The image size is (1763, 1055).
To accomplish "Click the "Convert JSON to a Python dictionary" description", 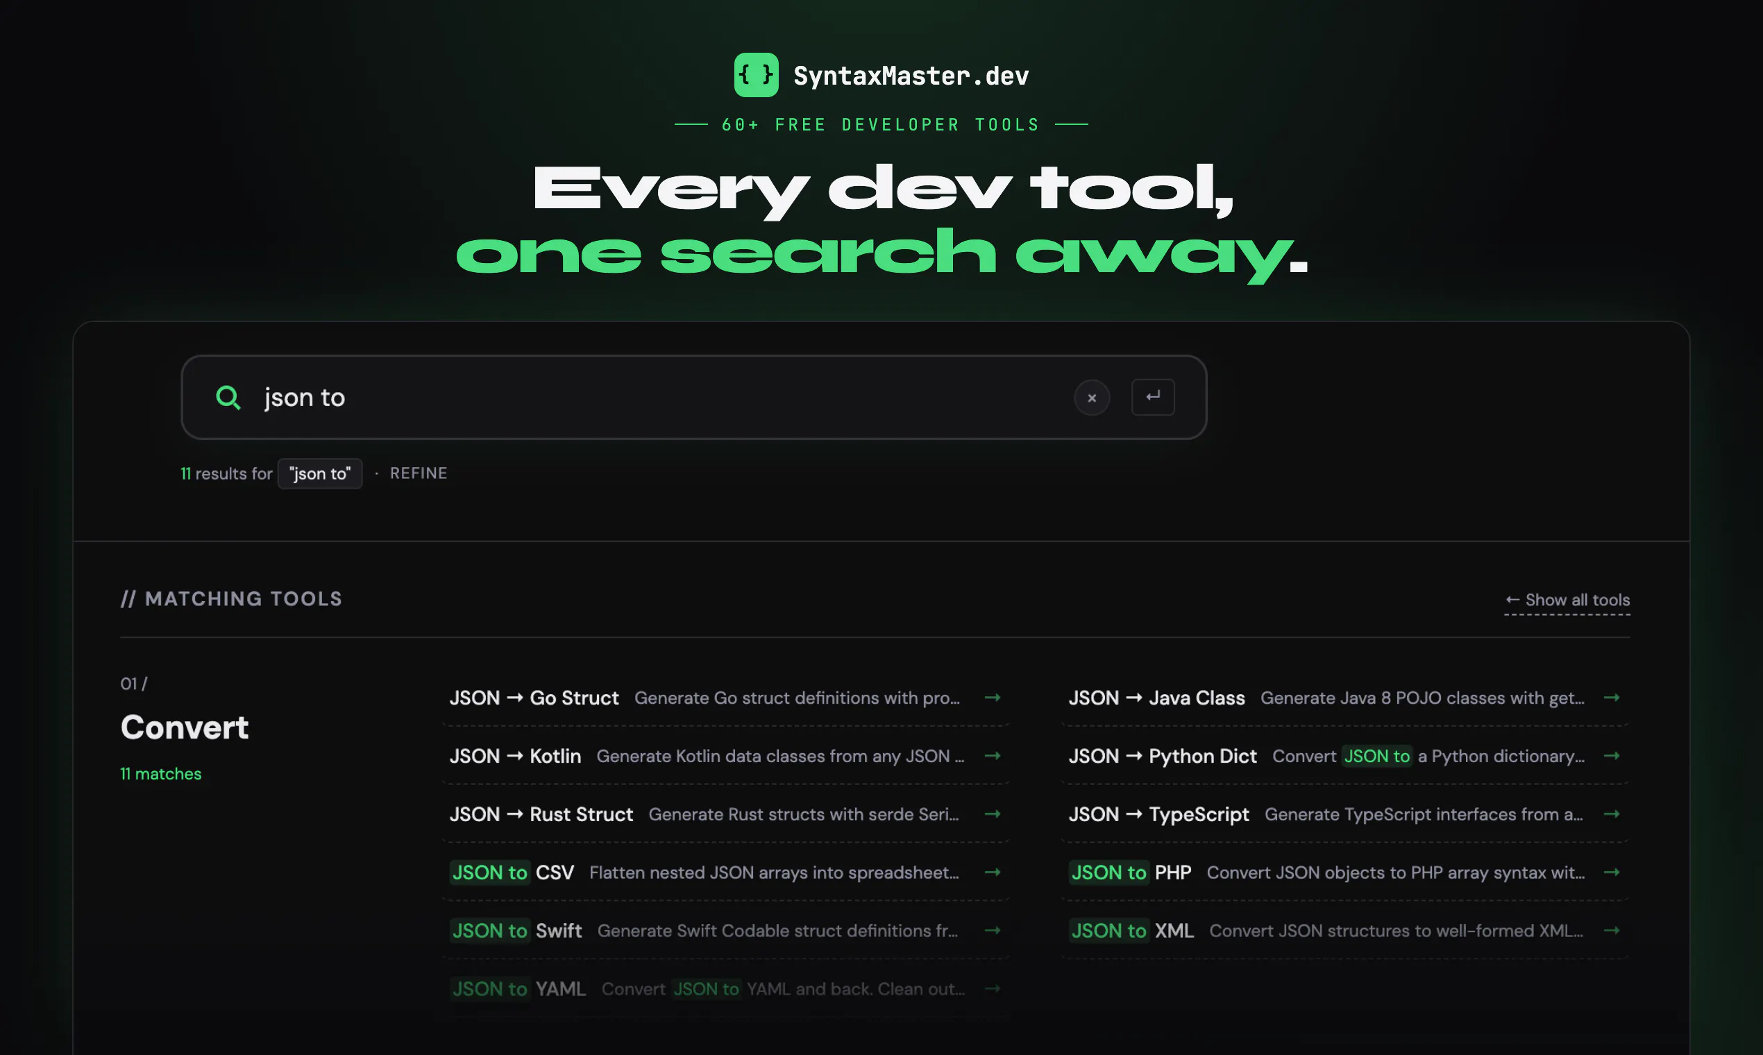I will click(x=1428, y=757).
